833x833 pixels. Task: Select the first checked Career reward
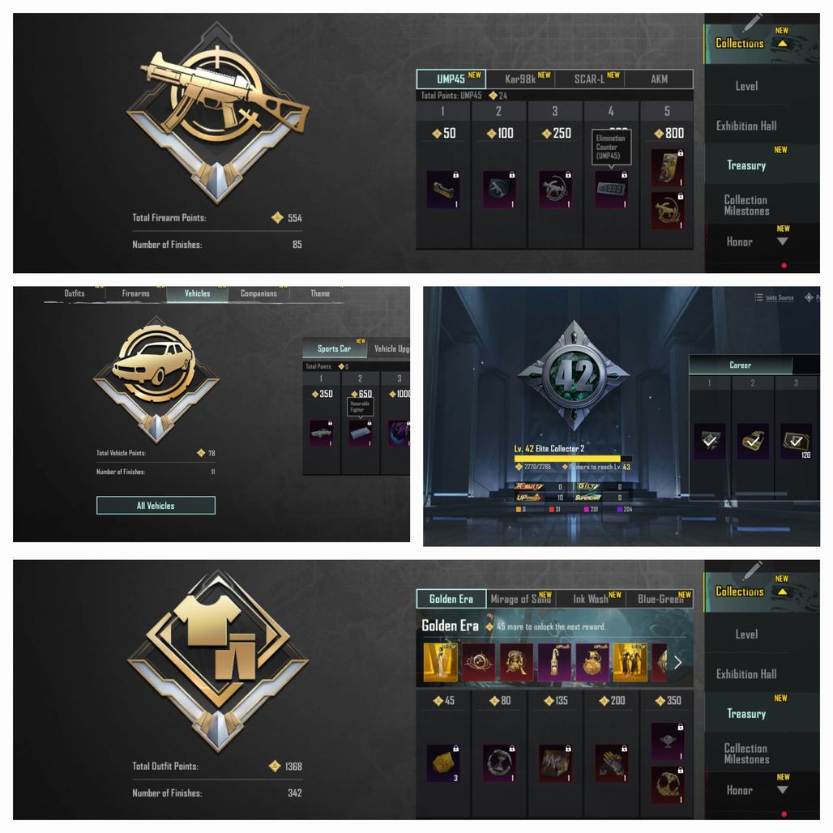point(710,441)
